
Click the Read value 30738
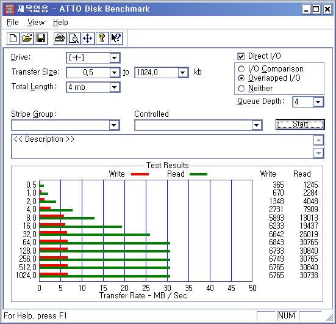[x=309, y=275]
